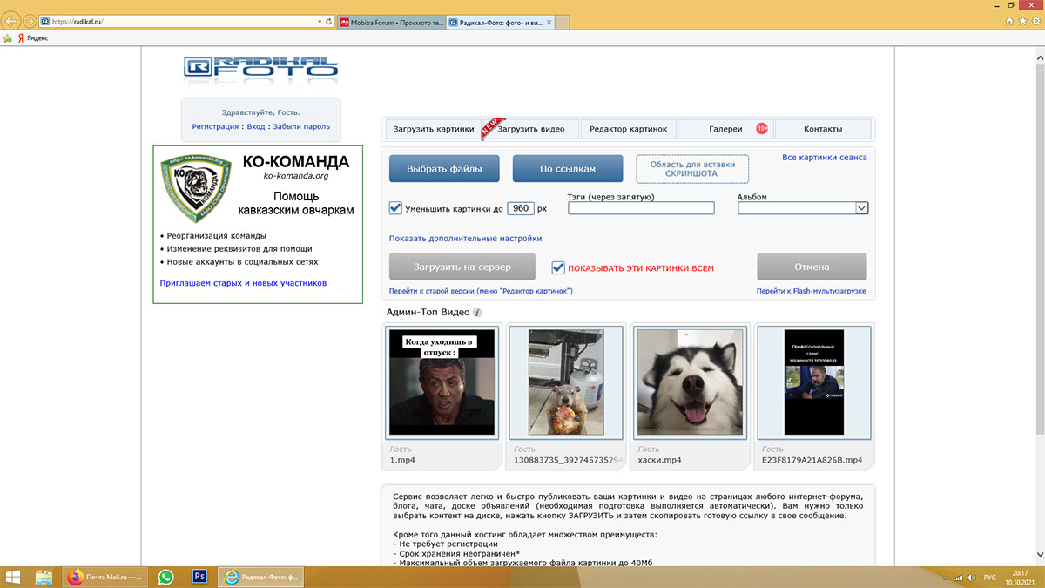Open the Редактор картинок tab
The height and width of the screenshot is (588, 1045).
tap(628, 129)
